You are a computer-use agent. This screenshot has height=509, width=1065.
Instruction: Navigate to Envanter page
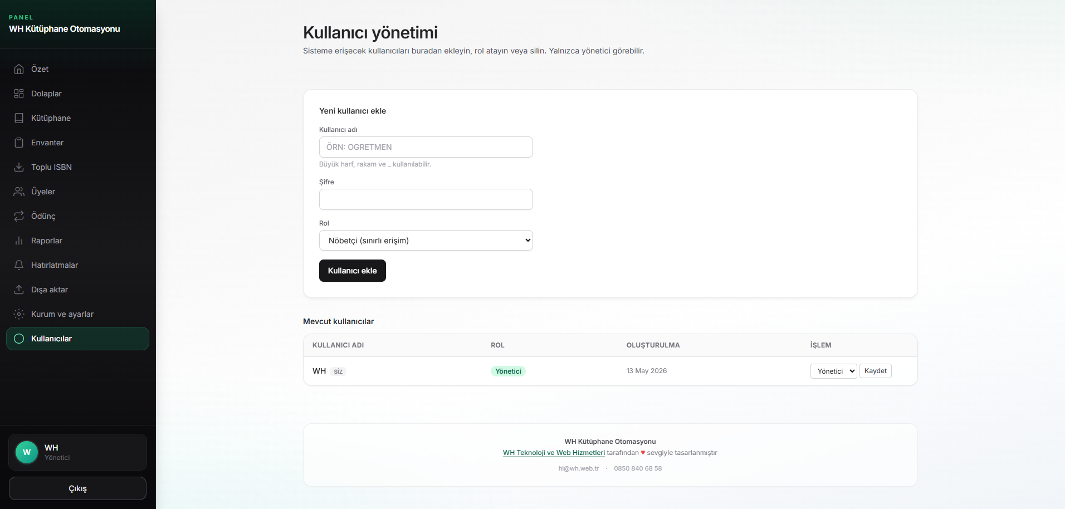77,143
